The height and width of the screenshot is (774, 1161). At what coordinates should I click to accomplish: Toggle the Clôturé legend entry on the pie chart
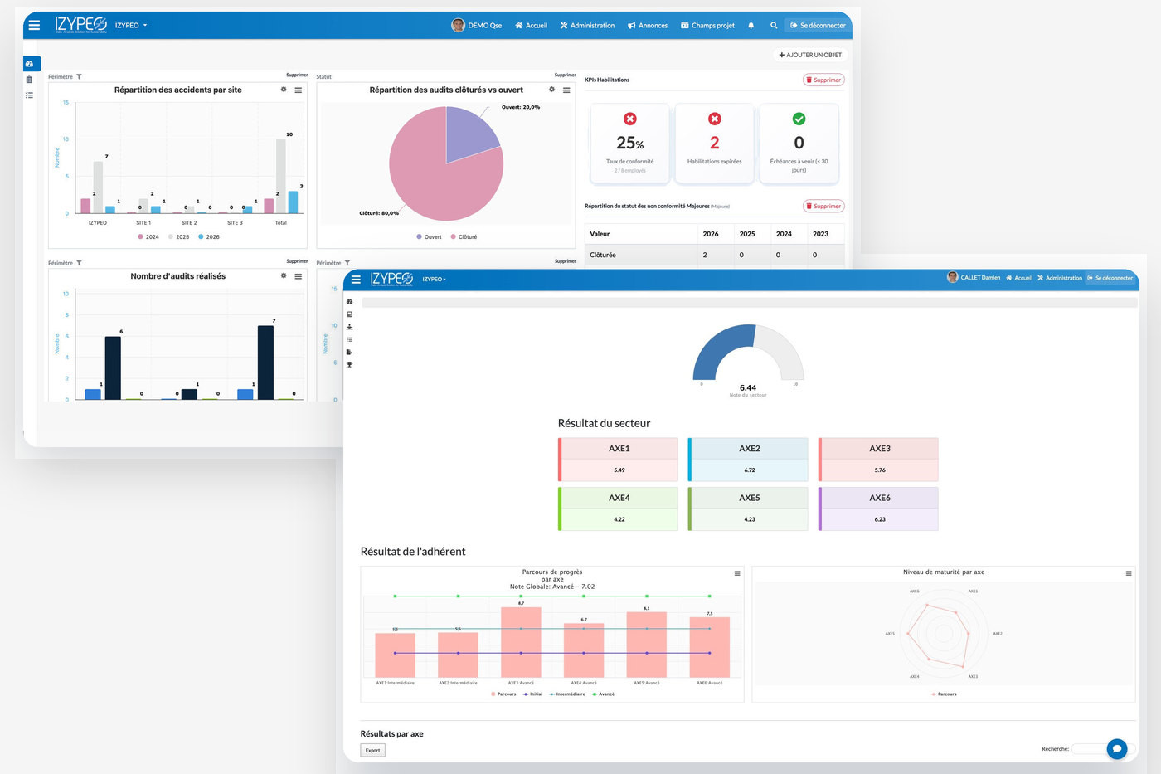click(x=464, y=237)
